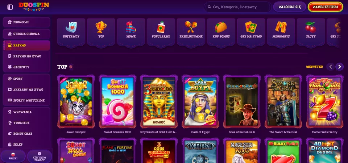Image resolution: width=348 pixels, height=163 pixels.
Task: Open Polski language selector
Action: (x=13, y=156)
